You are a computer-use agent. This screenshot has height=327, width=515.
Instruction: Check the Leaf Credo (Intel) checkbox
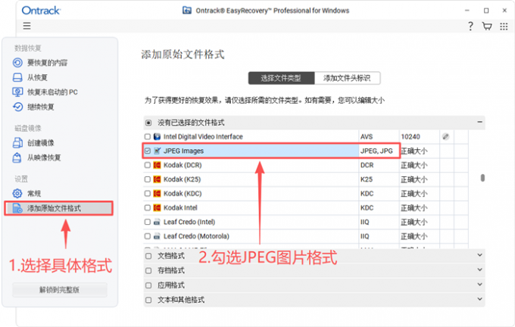(148, 222)
